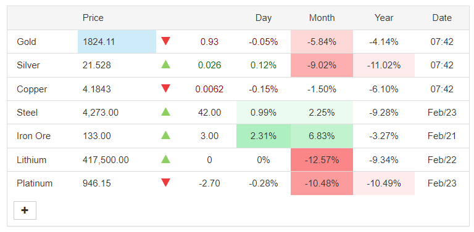474x232 pixels.
Task: Sort by the Month column header
Action: (322, 18)
